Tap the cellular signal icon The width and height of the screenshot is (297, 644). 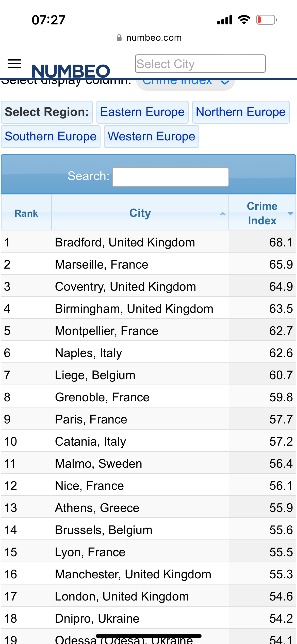tap(225, 20)
